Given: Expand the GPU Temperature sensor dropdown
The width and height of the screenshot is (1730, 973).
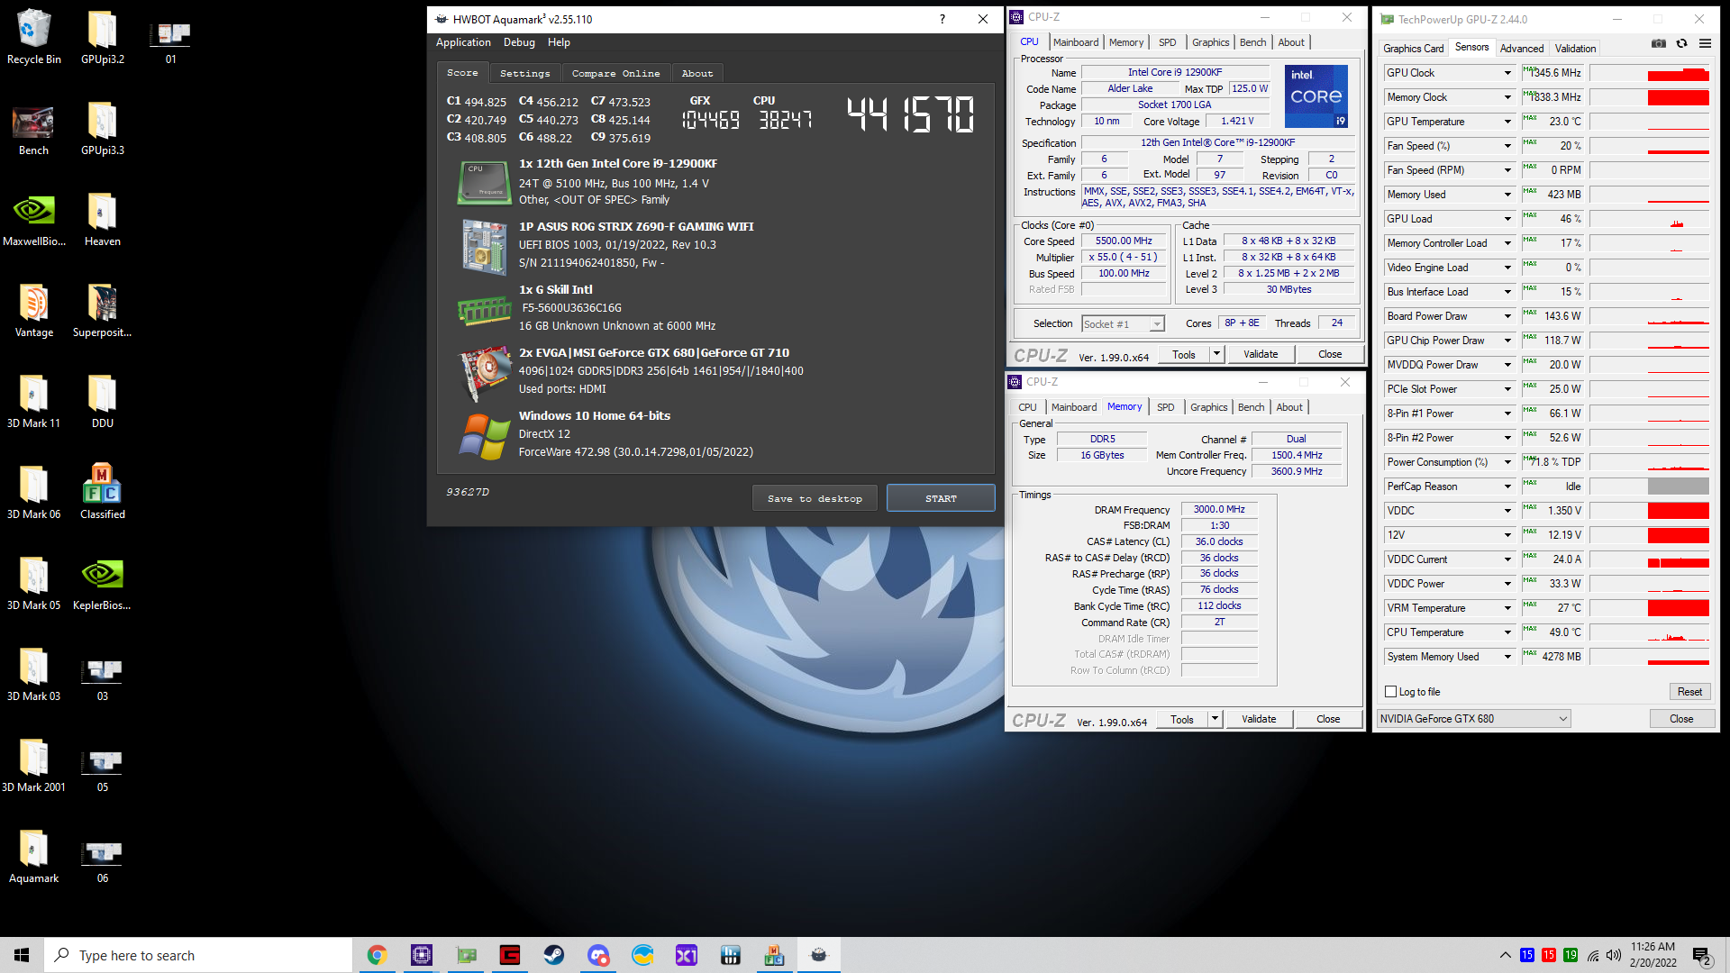Looking at the screenshot, I should pos(1507,122).
